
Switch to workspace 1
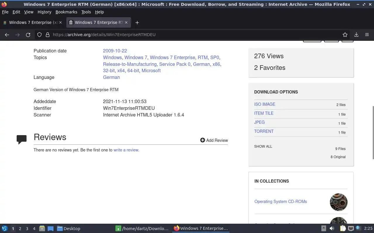(x=13, y=229)
